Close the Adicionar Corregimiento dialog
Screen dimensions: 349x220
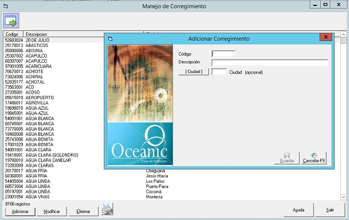pos(326,38)
